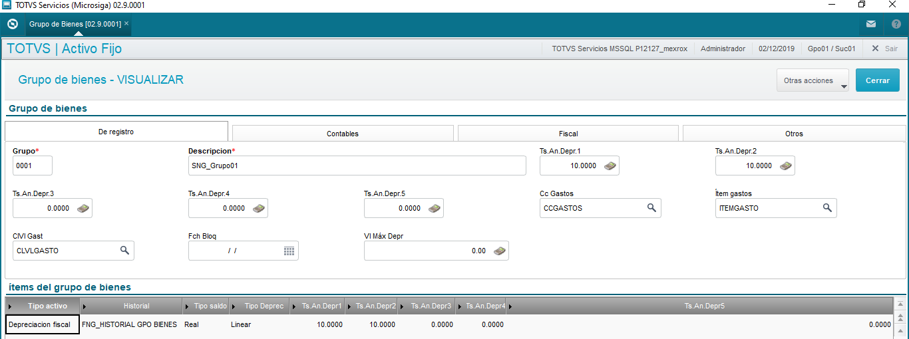Viewport: 909px width, 339px height.
Task: Click the Descripcion field SNG_Grupo01
Action: tap(357, 166)
